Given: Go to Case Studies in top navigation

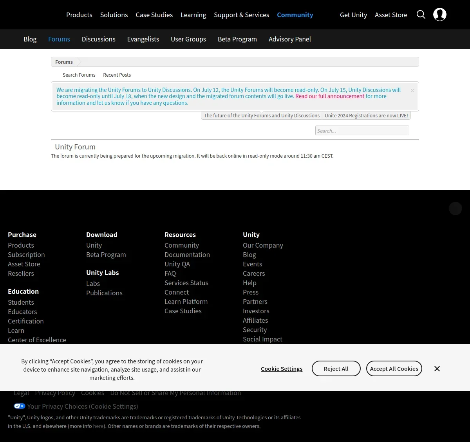Looking at the screenshot, I should point(154,15).
